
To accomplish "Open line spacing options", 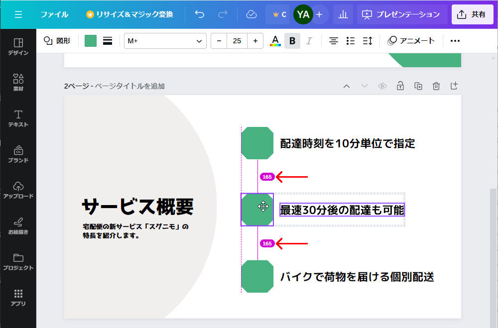I will click(368, 41).
